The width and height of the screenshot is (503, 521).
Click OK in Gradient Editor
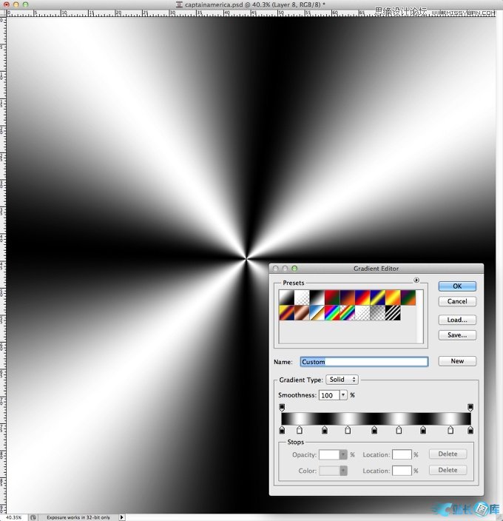pyautogui.click(x=457, y=286)
